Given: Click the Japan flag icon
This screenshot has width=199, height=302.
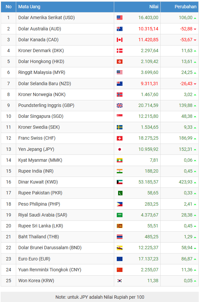Looking at the screenshot, I should tap(119, 149).
